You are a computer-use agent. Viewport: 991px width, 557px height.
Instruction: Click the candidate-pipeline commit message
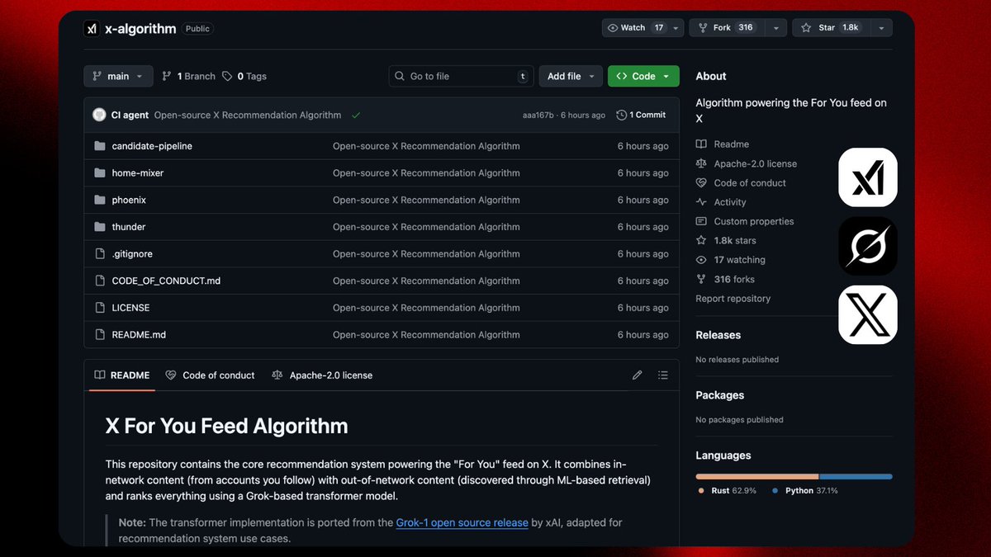(x=426, y=146)
